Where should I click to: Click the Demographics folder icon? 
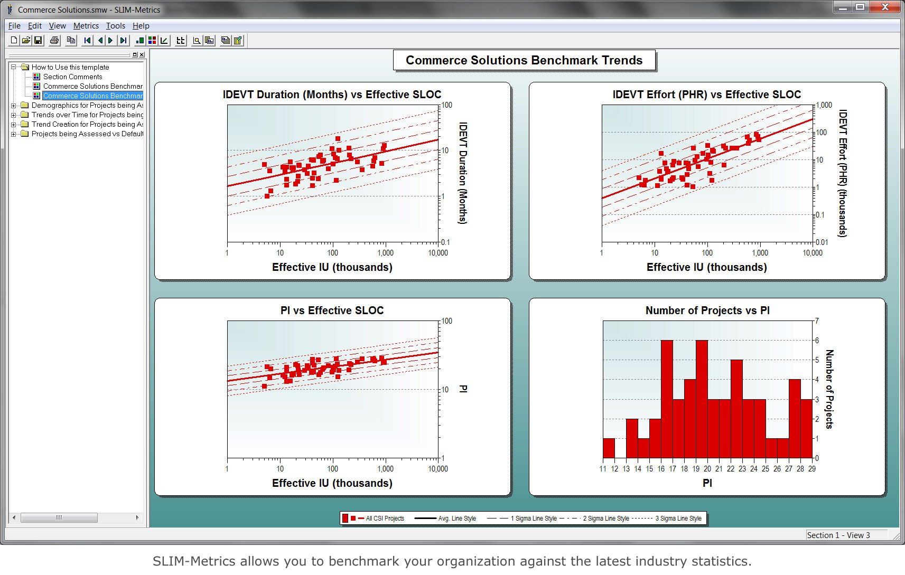click(24, 105)
